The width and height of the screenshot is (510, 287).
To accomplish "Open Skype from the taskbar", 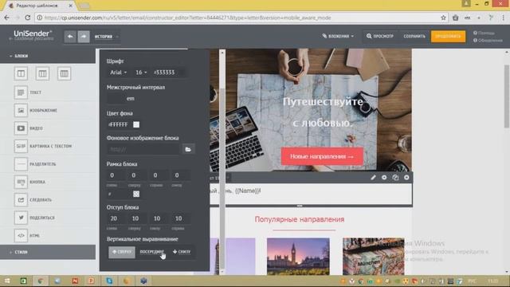I will (109, 281).
